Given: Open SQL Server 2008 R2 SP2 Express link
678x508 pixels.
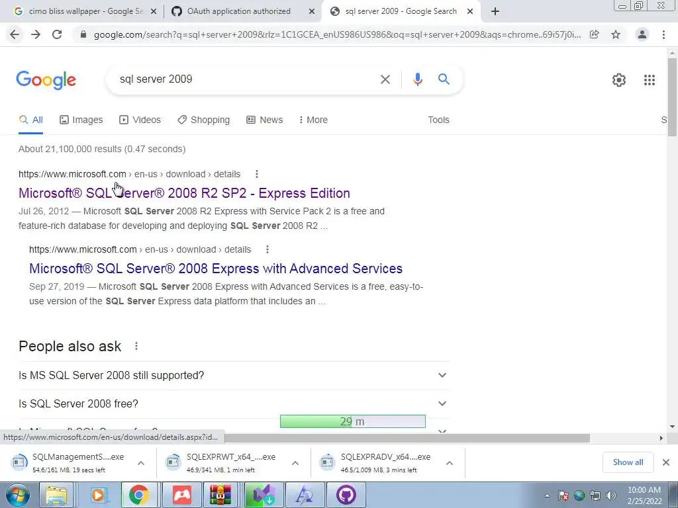Looking at the screenshot, I should pyautogui.click(x=184, y=193).
